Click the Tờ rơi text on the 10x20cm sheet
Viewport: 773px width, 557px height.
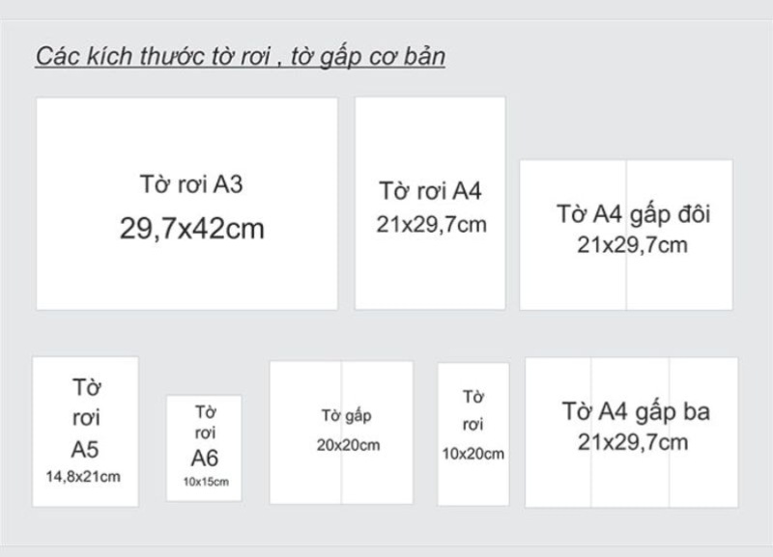point(472,410)
